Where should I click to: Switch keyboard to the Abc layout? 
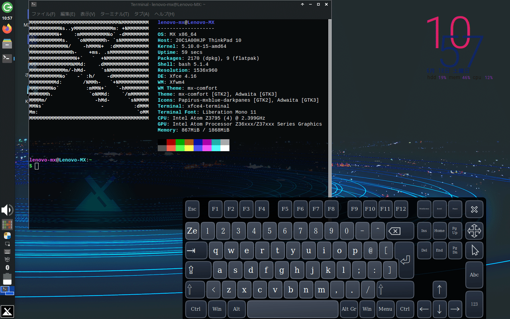point(474,275)
